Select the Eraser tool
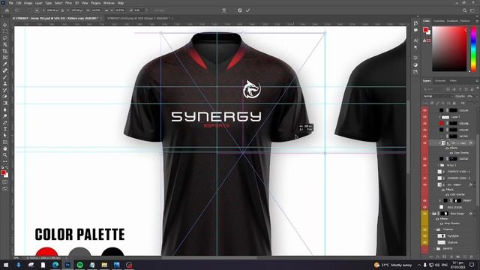480x270 pixels. pos(5,97)
